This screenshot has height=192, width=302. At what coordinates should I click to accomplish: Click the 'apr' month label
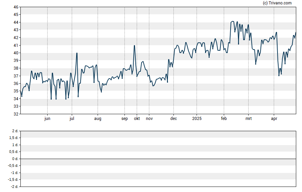click(274, 119)
